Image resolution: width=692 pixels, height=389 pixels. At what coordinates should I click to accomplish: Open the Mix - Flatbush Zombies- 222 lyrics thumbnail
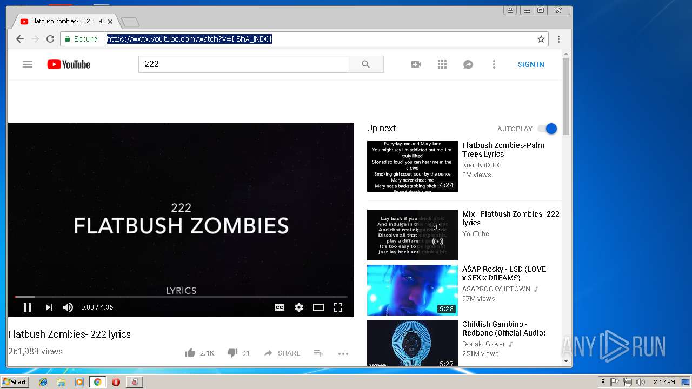(x=412, y=235)
